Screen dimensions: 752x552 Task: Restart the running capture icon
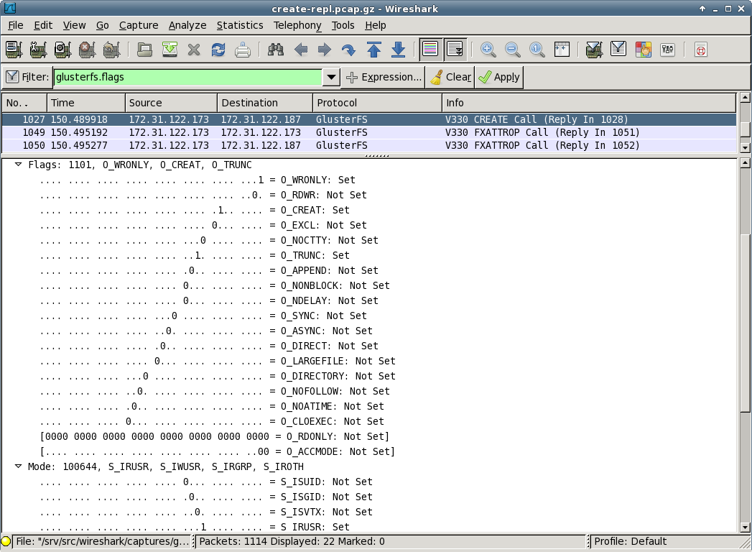[x=112, y=50]
